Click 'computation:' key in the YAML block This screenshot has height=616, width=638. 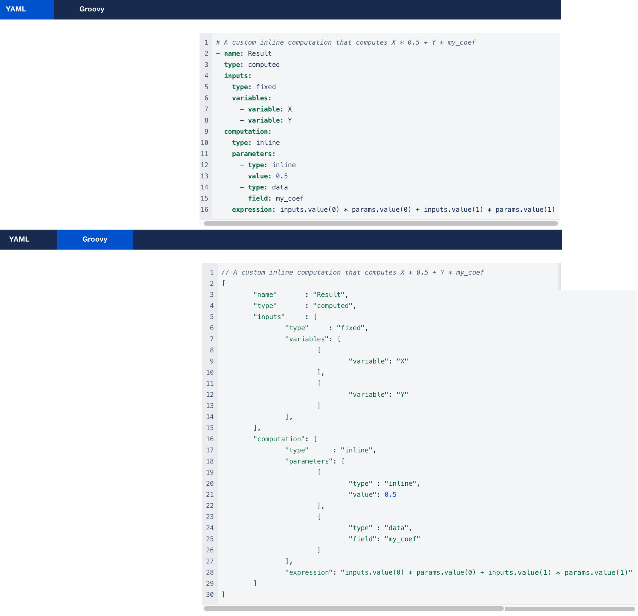pyautogui.click(x=247, y=132)
